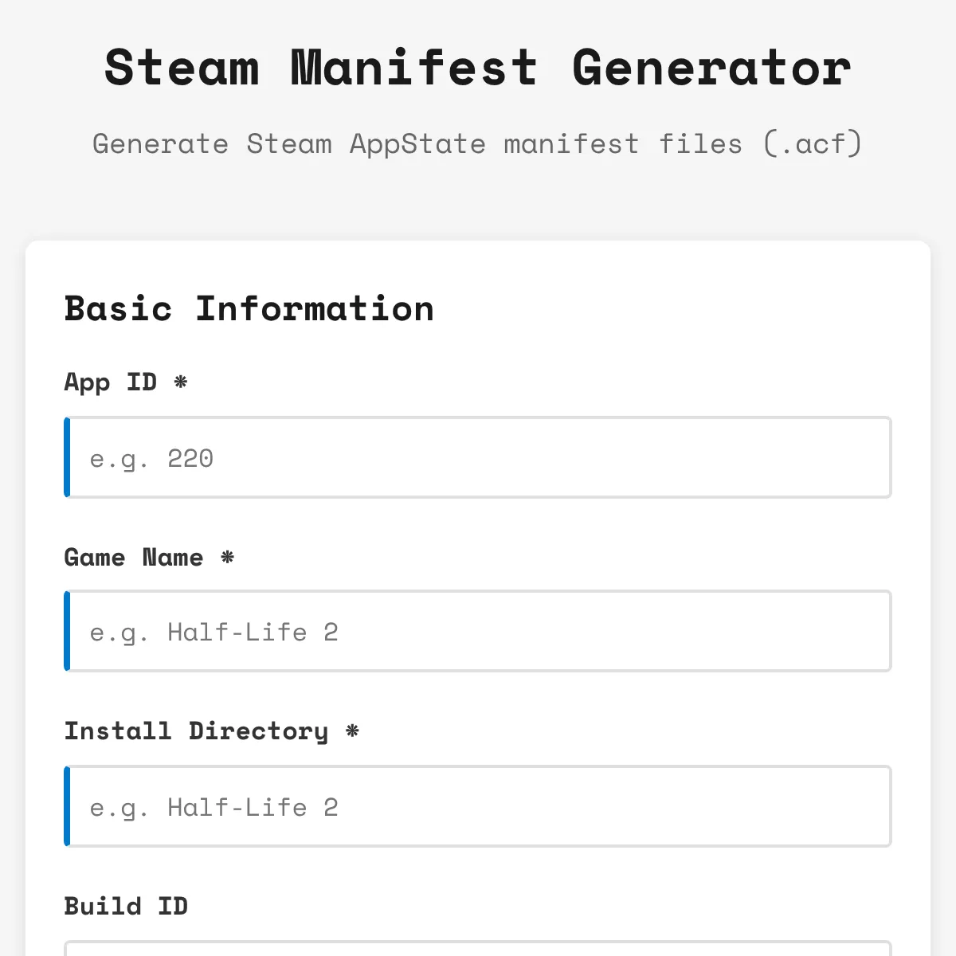Focus the Game Name text box
This screenshot has width=956, height=956.
point(478,632)
